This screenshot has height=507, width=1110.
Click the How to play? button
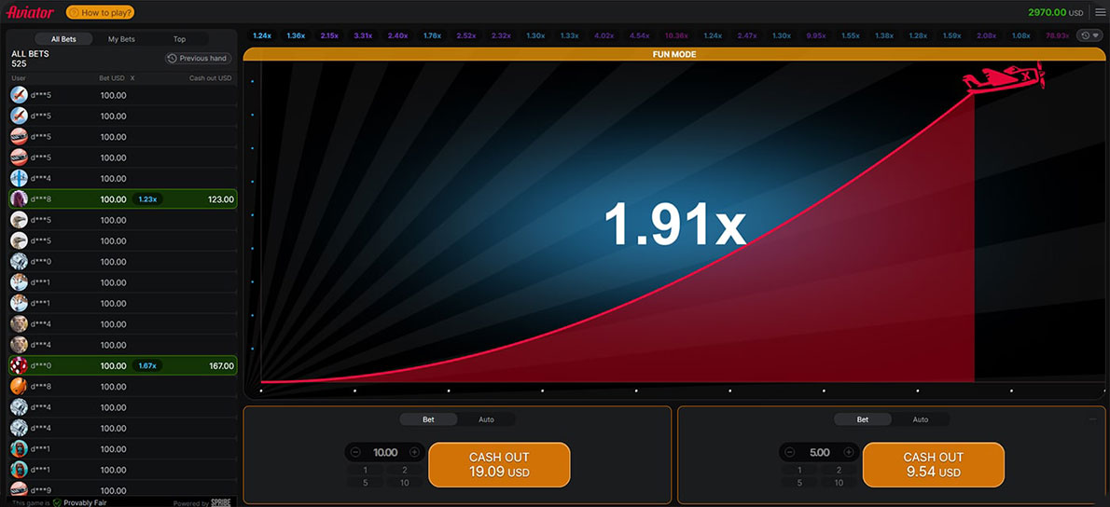(100, 12)
